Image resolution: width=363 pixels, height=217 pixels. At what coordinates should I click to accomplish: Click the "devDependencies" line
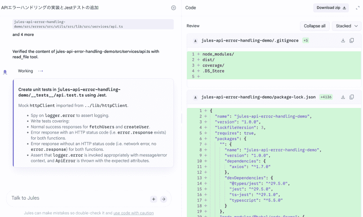pos(274,178)
